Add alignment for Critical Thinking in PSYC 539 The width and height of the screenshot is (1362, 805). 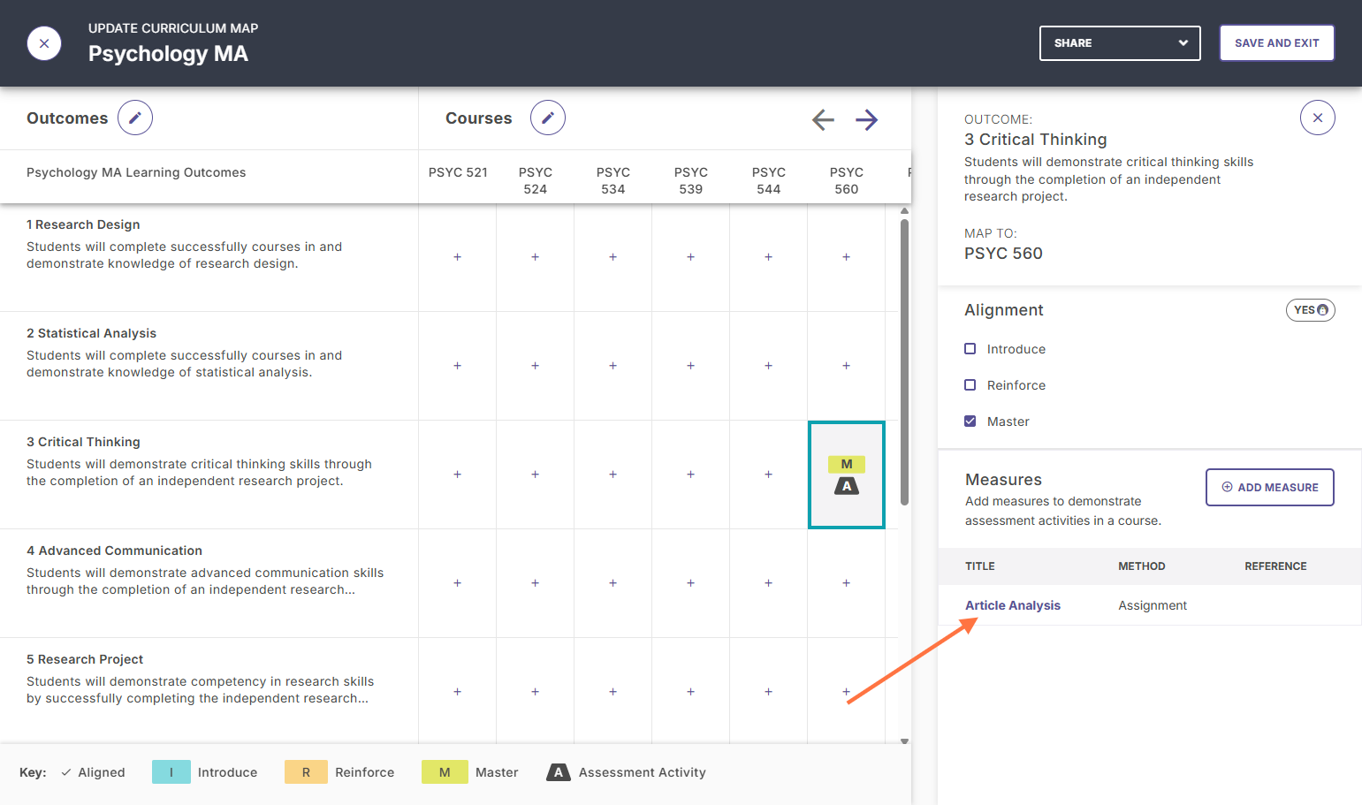(x=690, y=475)
